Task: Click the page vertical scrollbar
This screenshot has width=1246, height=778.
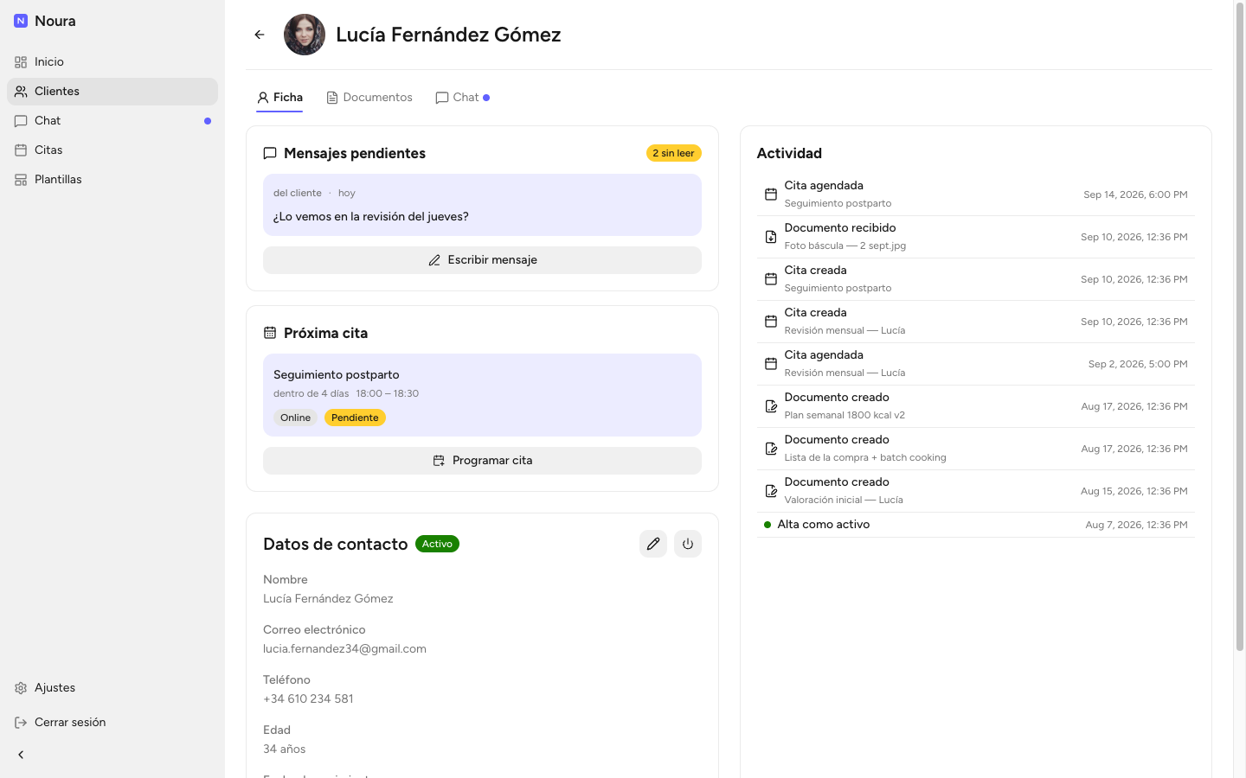Action: [x=1240, y=328]
